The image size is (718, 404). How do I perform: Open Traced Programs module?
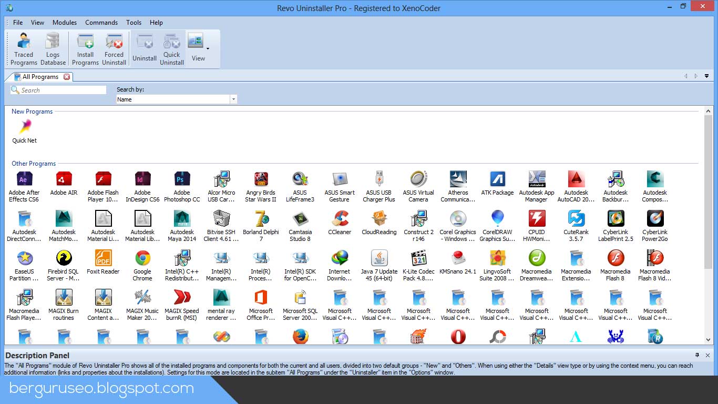click(24, 49)
